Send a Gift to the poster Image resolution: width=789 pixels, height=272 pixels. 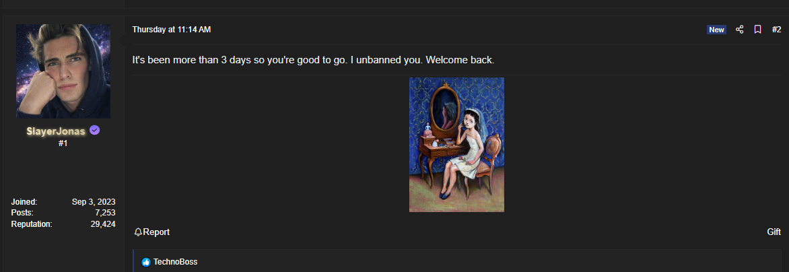pyautogui.click(x=774, y=232)
